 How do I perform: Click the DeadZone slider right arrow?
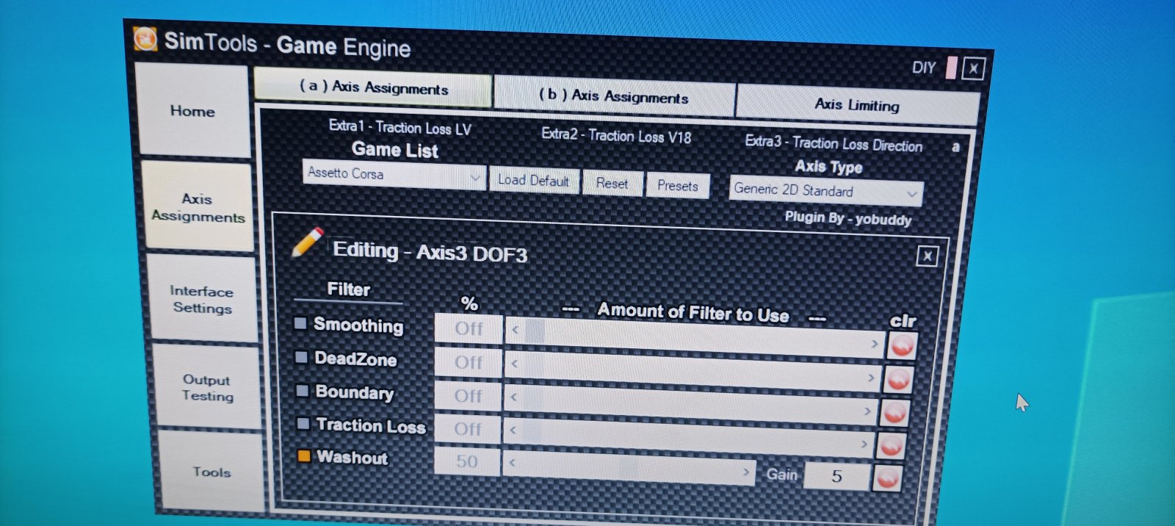click(870, 377)
